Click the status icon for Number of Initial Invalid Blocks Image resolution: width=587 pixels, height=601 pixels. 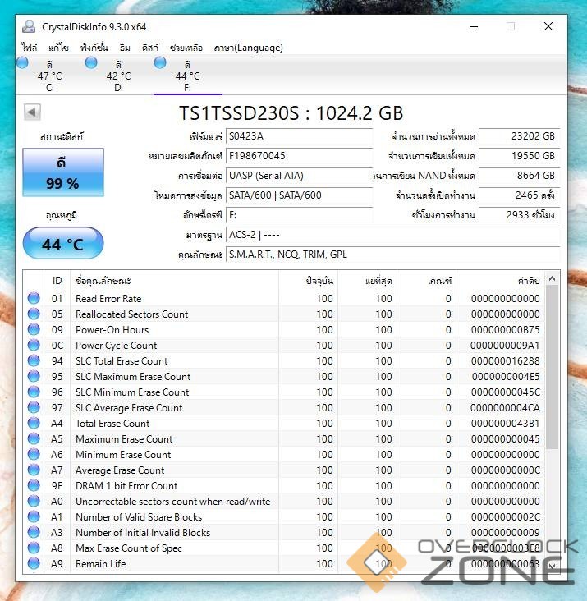tap(34, 532)
